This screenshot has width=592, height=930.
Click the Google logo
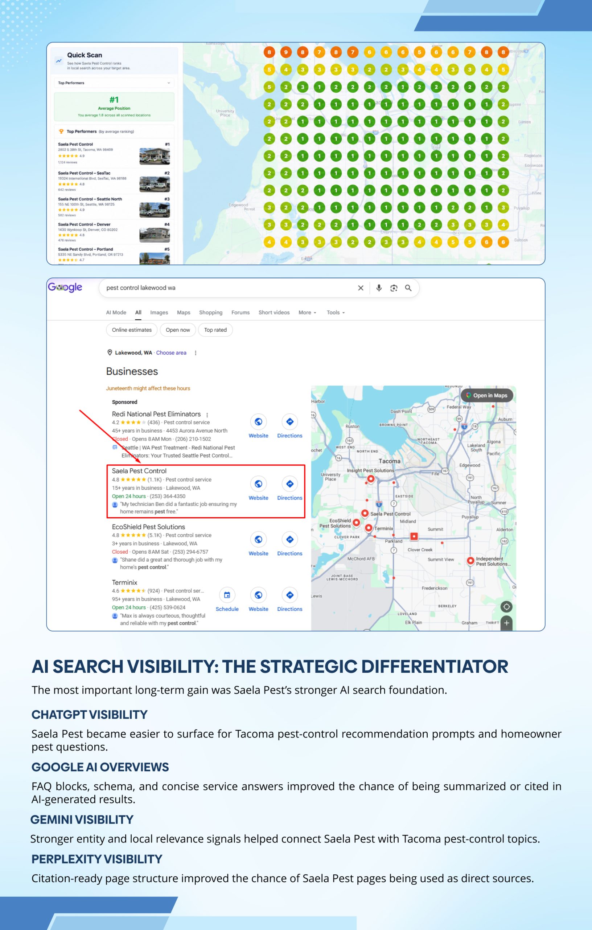click(x=65, y=287)
